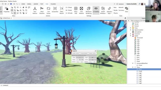
Task: Click the Update Available link
Action: pos(132,4)
